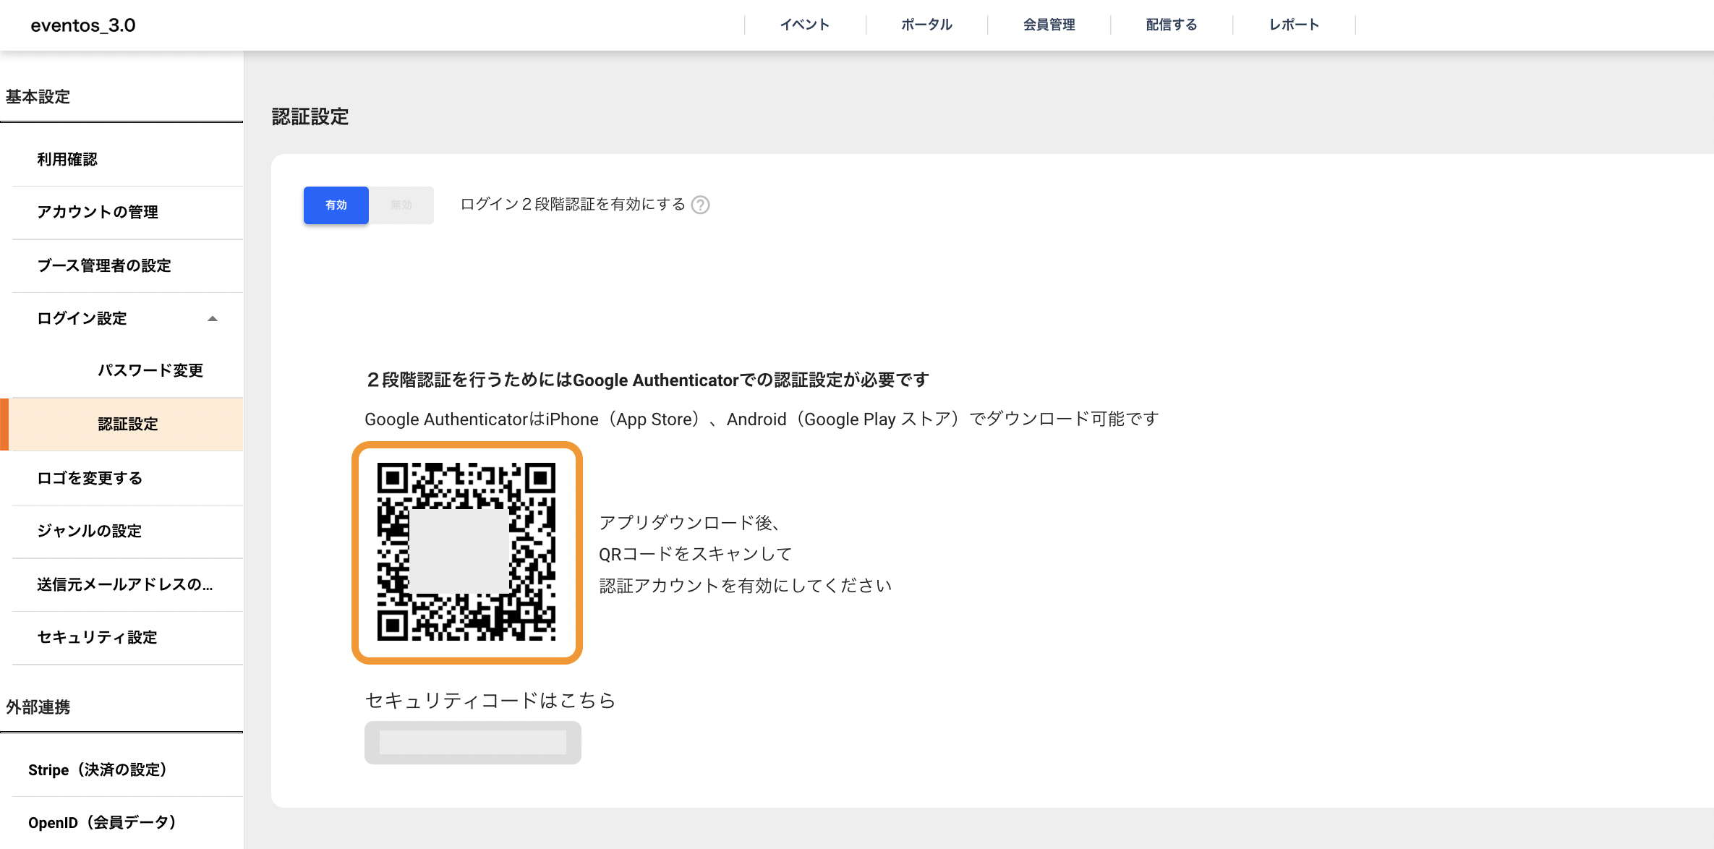Click the security code field under セキュリティコードはこちら
The height and width of the screenshot is (849, 1714).
(472, 742)
